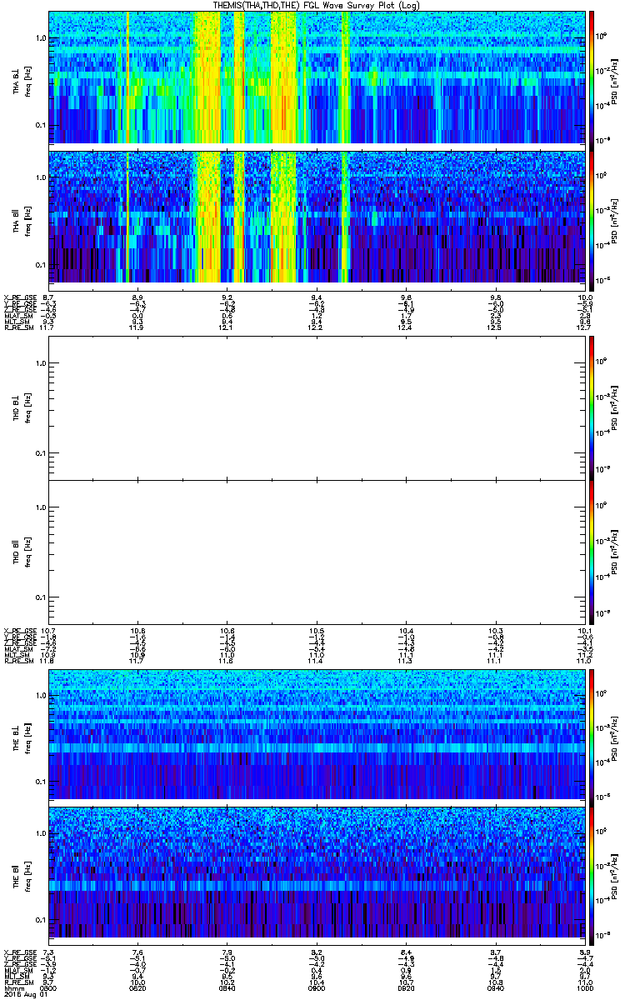Click the MLT_SM row label under the THE panels
The image size is (625, 1000).
click(17, 977)
